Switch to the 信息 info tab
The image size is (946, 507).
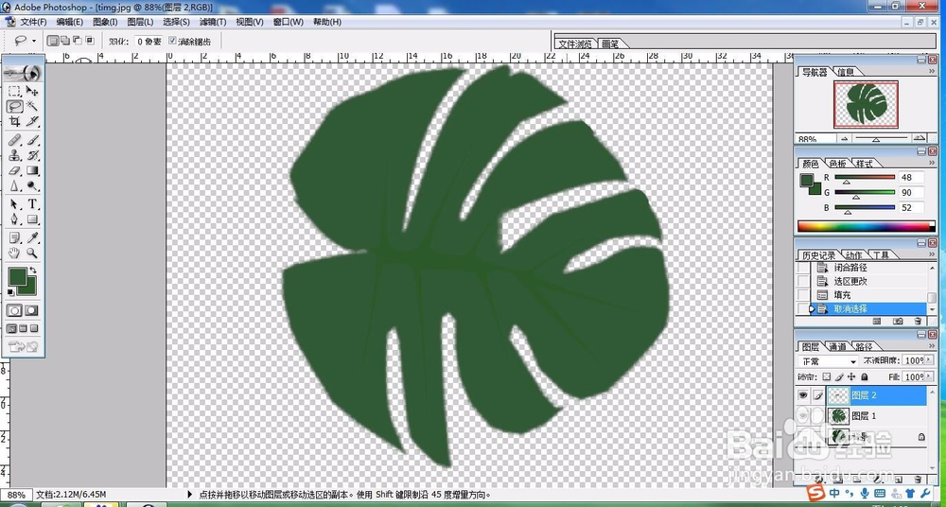(x=845, y=72)
